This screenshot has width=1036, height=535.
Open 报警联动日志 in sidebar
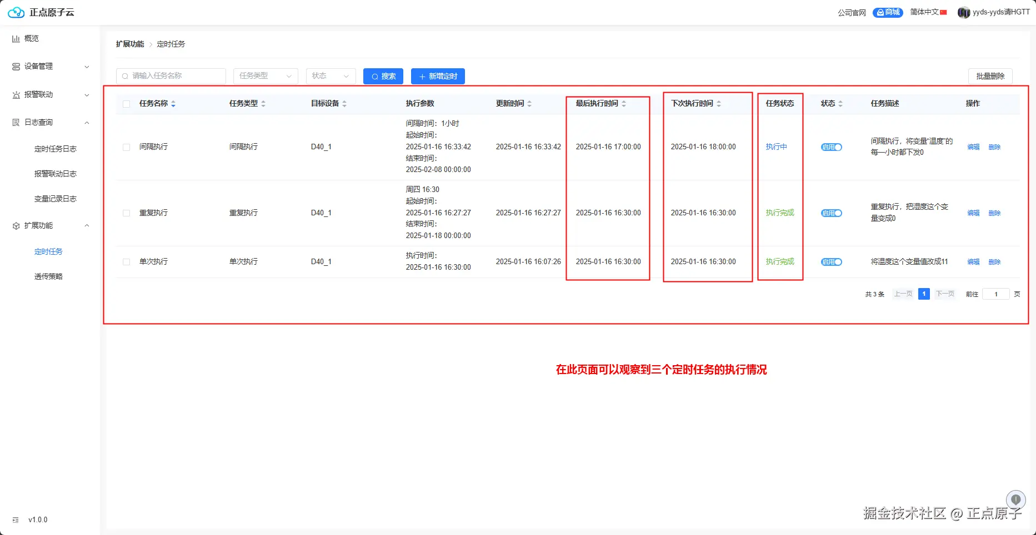[56, 174]
